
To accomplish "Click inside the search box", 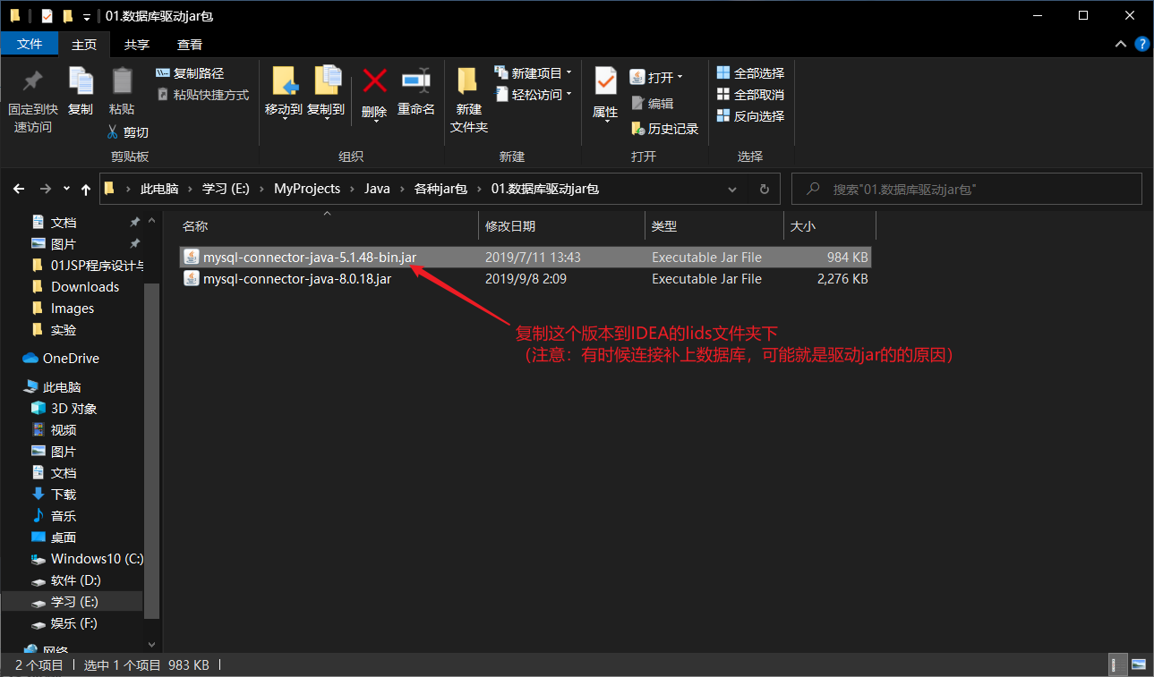I will tap(967, 189).
